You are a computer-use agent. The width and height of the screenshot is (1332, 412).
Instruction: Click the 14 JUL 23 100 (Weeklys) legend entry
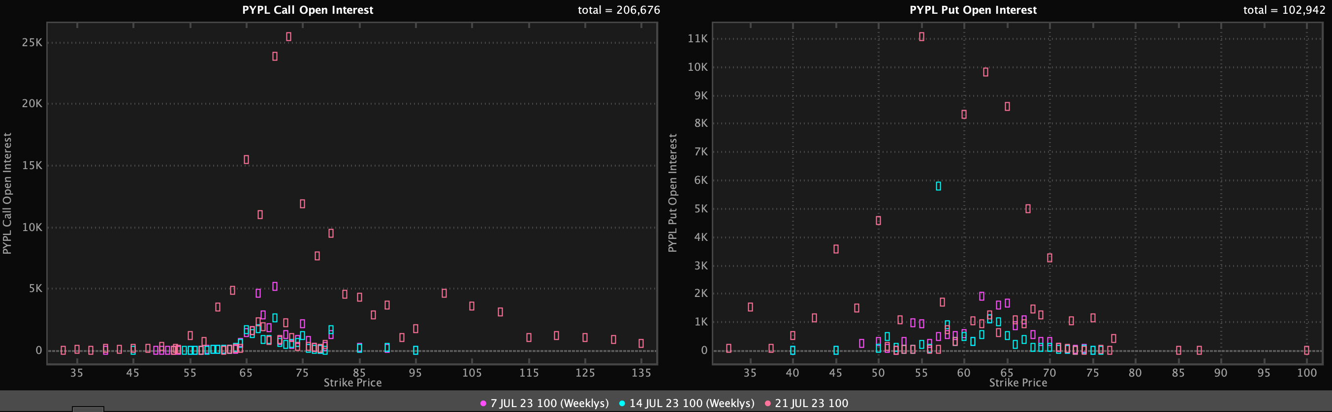[686, 403]
